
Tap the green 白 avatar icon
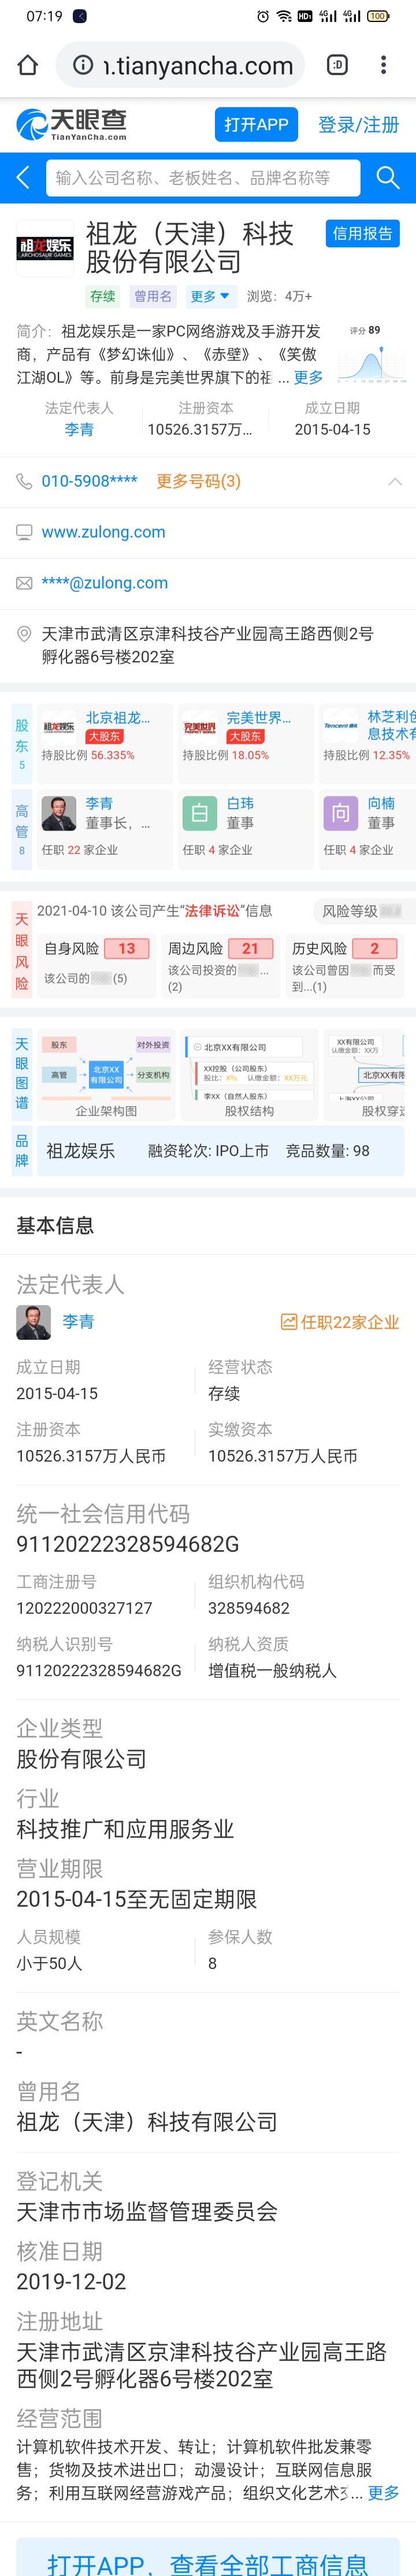point(200,814)
